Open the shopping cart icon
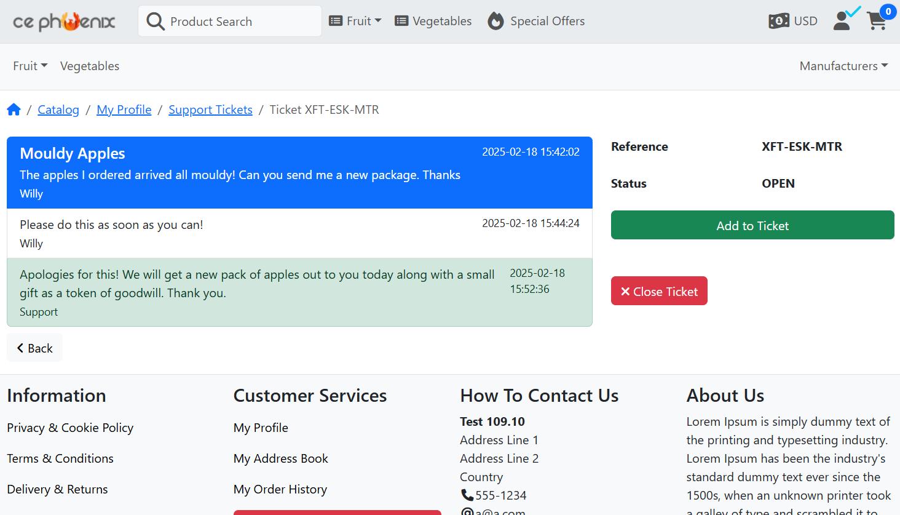Image resolution: width=900 pixels, height=515 pixels. pyautogui.click(x=877, y=21)
